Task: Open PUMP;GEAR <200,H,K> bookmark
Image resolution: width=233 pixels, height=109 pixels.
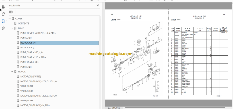Action: [32, 52]
